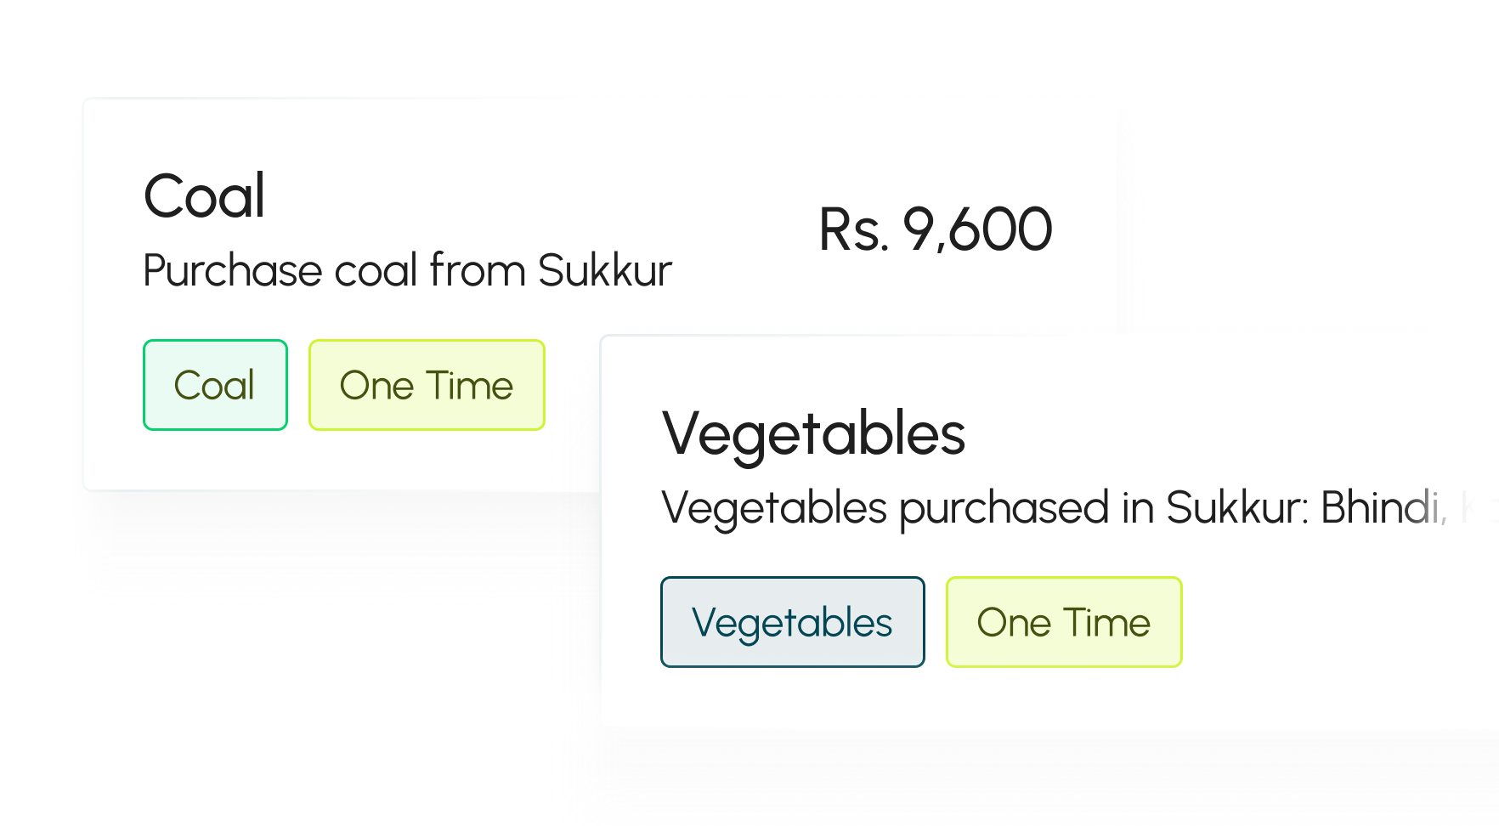Click the Vegetables expense title
This screenshot has width=1499, height=826.
[813, 433]
